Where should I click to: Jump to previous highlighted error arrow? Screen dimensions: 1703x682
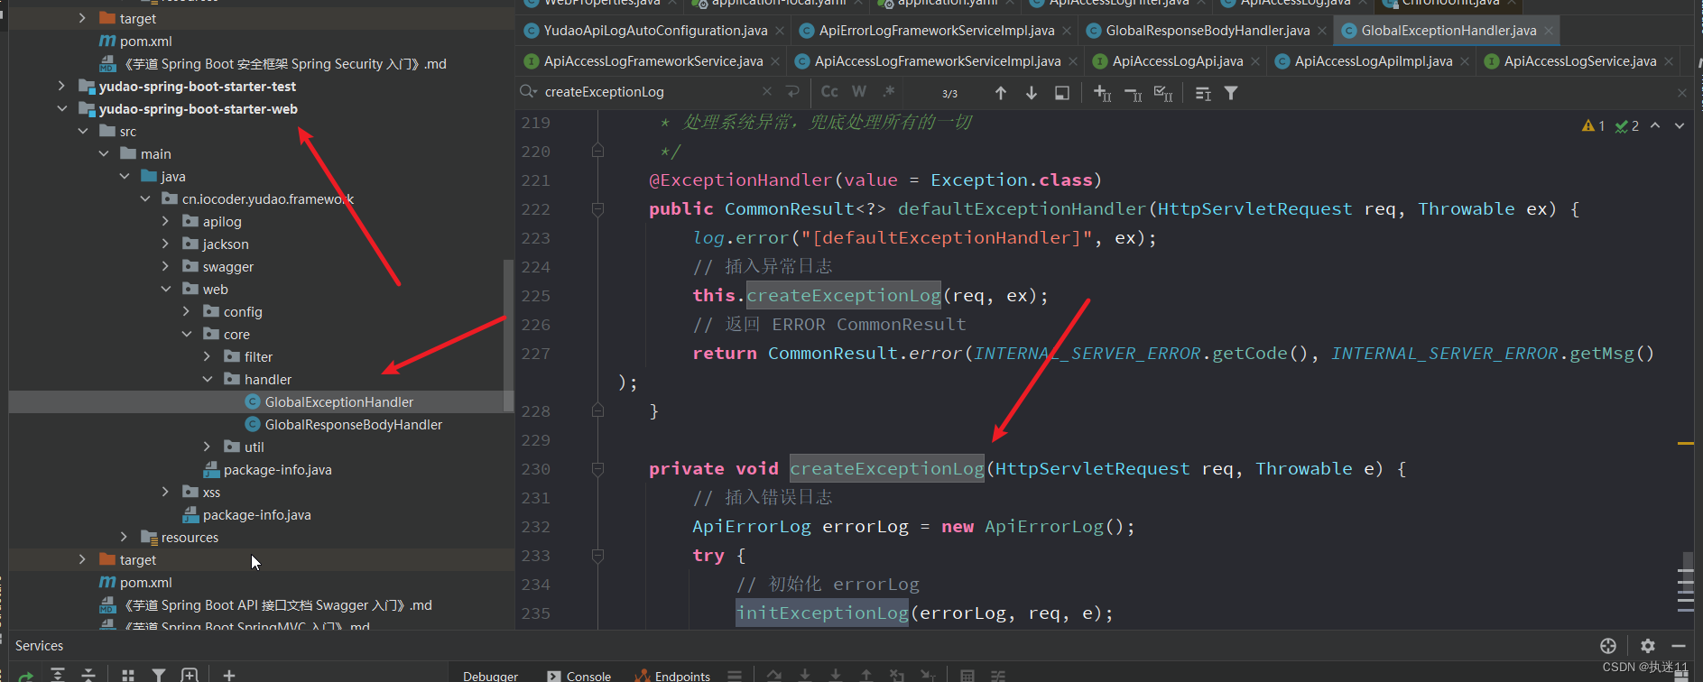coord(1655,125)
